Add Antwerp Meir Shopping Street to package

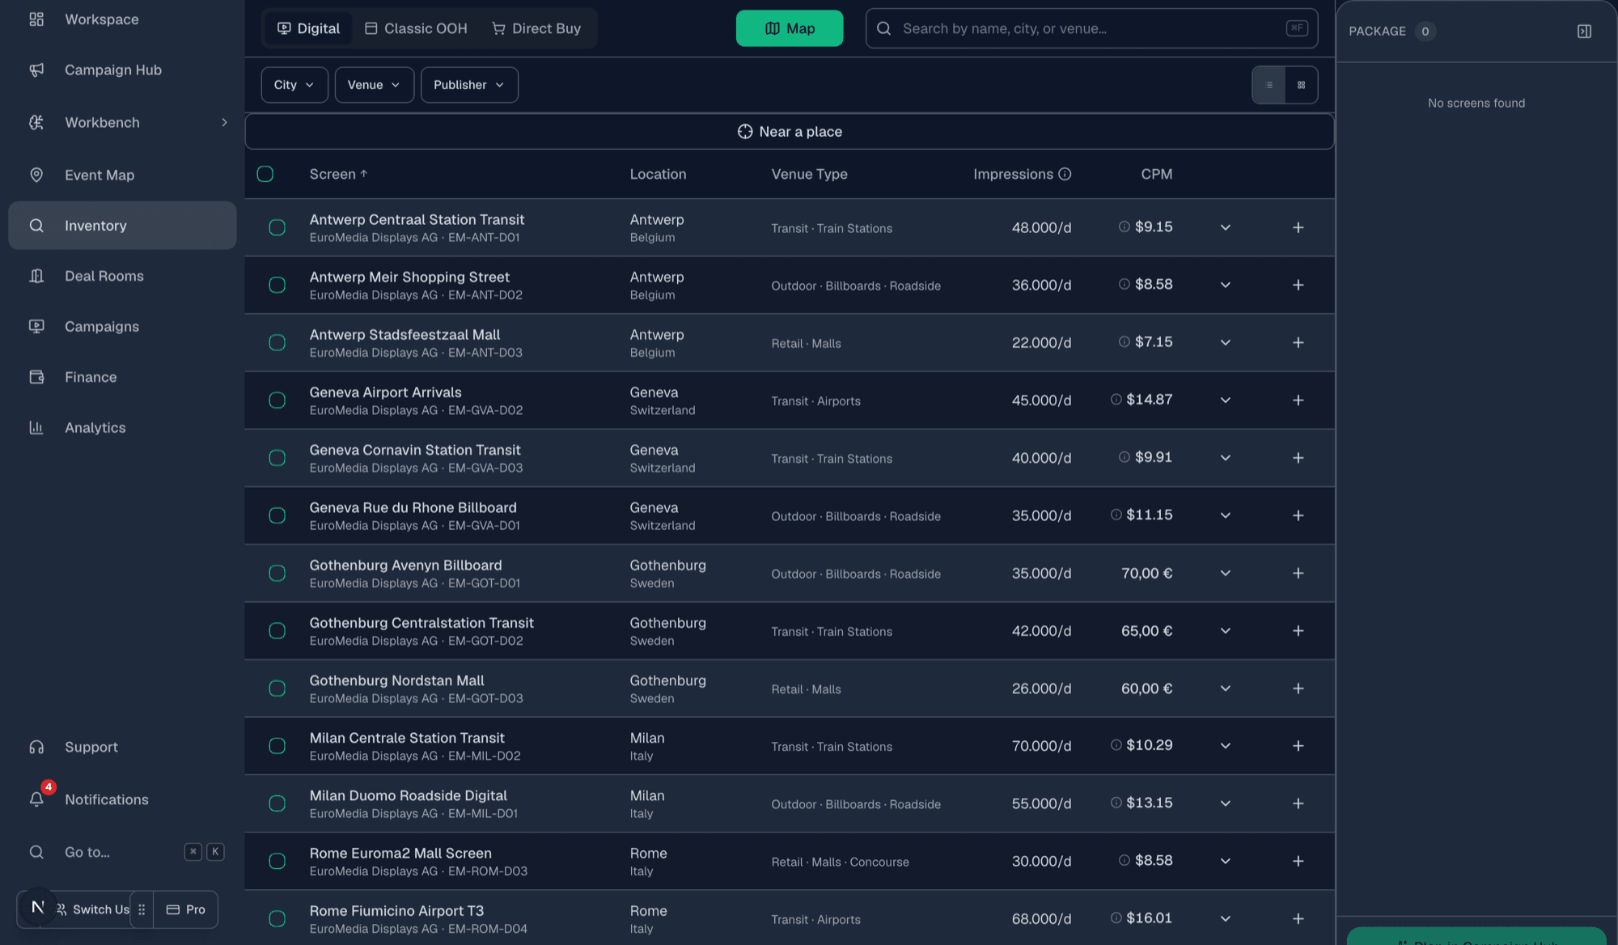click(1298, 285)
